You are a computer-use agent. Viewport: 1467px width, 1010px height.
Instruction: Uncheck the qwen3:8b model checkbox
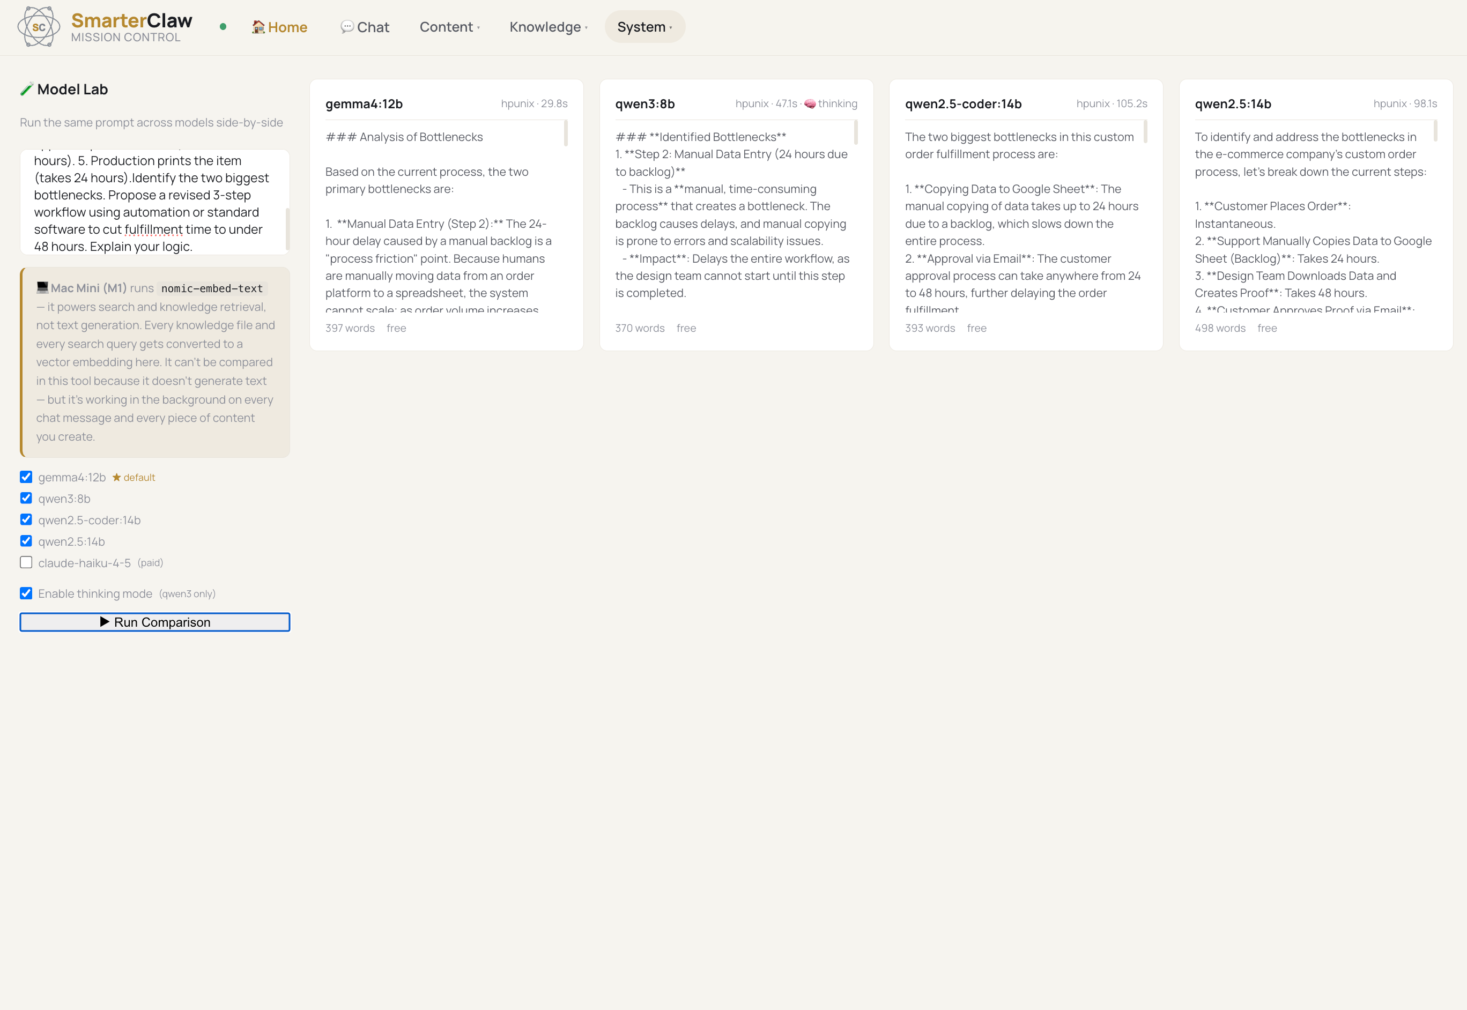coord(26,498)
